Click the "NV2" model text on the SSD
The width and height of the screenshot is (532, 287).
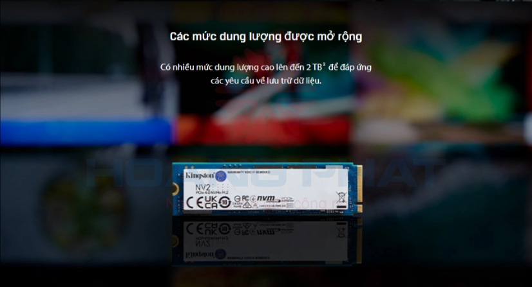click(x=202, y=187)
